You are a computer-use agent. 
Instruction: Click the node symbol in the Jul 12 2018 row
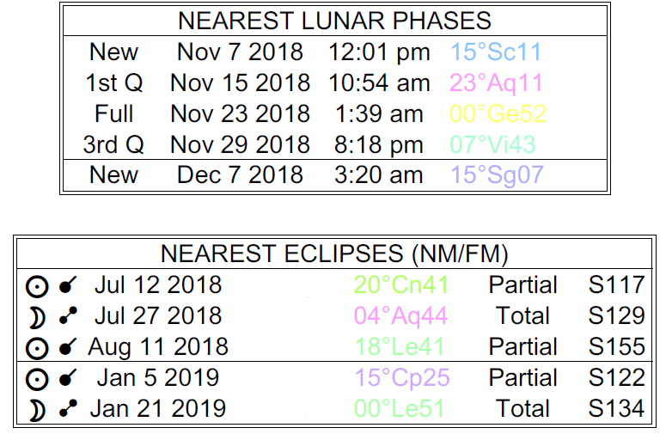coord(67,286)
